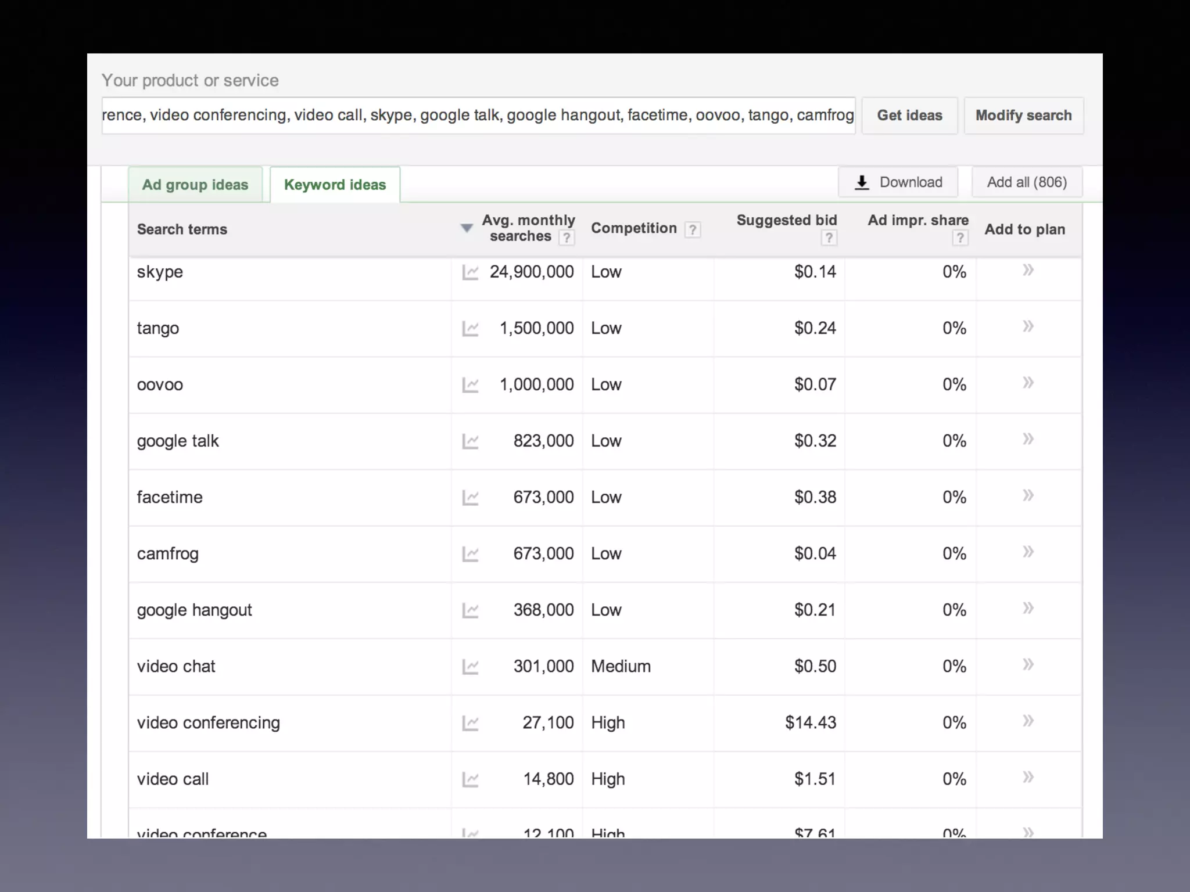The image size is (1190, 892).
Task: Add video chat keyword to plan
Action: pos(1028,664)
